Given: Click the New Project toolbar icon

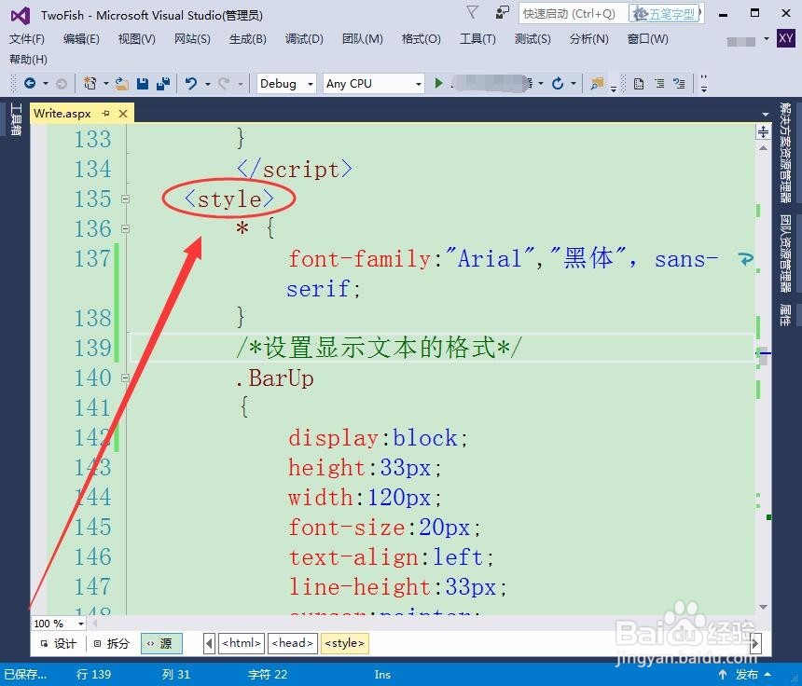Looking at the screenshot, I should coord(90,83).
